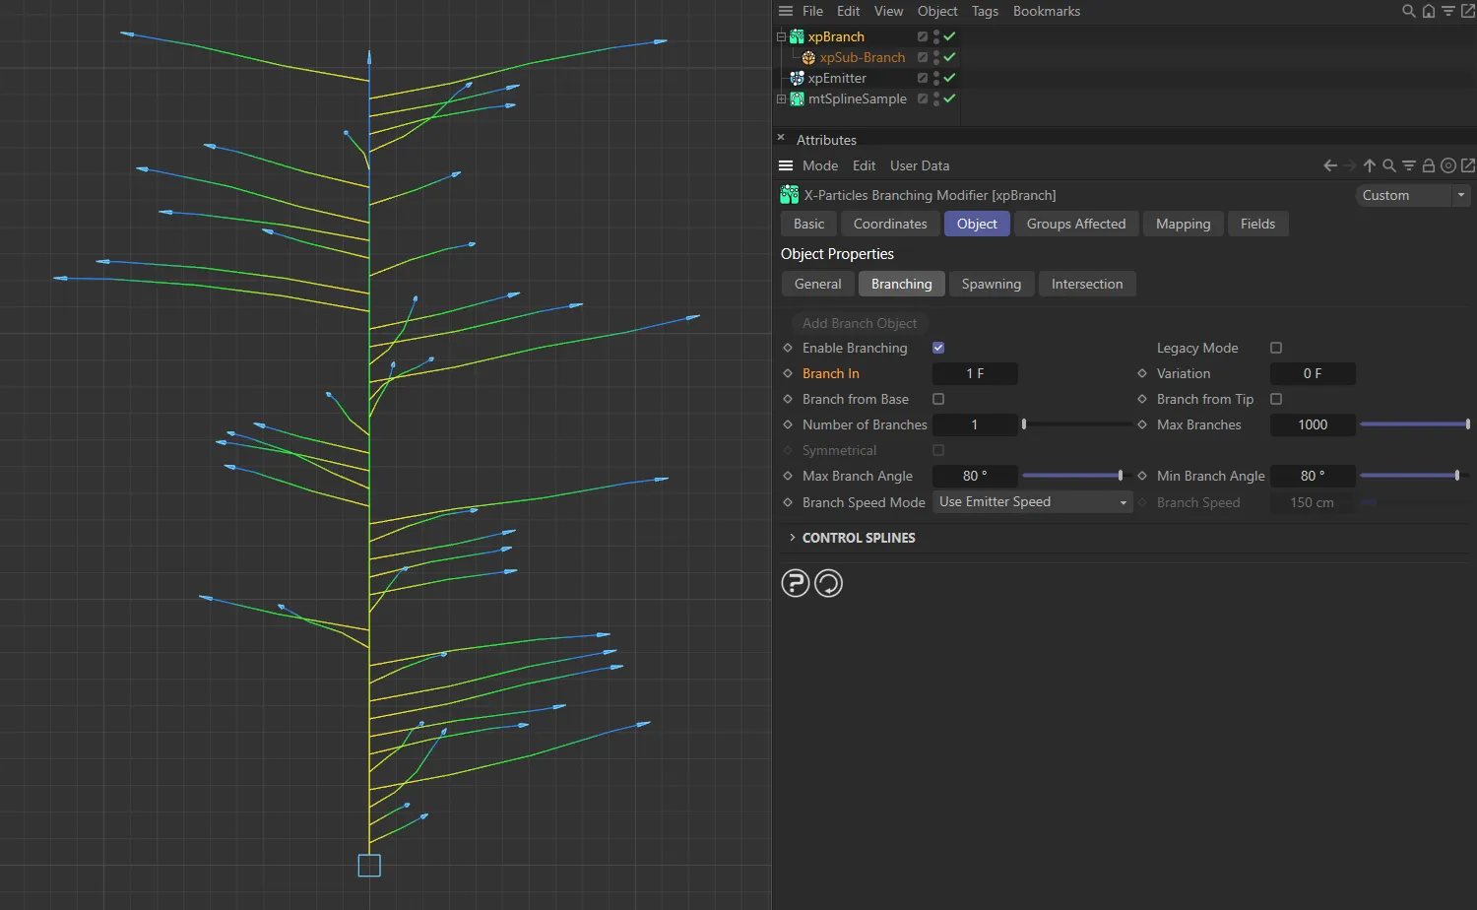
Task: Click the lock icon in Attributes toolbar
Action: tap(1429, 165)
